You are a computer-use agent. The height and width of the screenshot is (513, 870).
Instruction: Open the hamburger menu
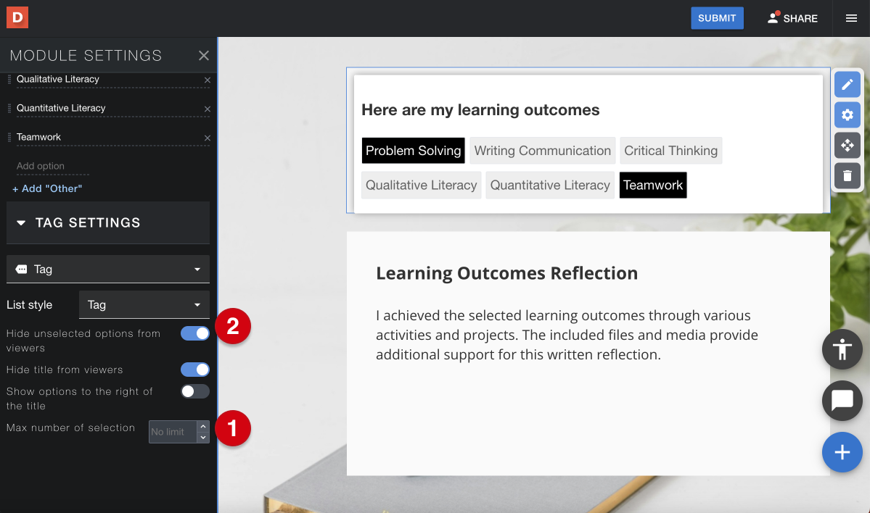pos(851,18)
